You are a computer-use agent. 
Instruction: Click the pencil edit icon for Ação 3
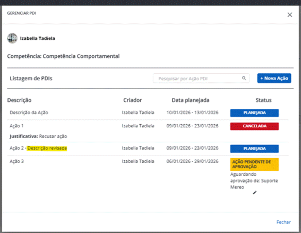254,192
